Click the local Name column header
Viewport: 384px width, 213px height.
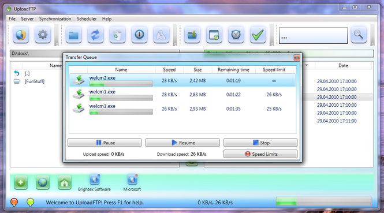55,65
